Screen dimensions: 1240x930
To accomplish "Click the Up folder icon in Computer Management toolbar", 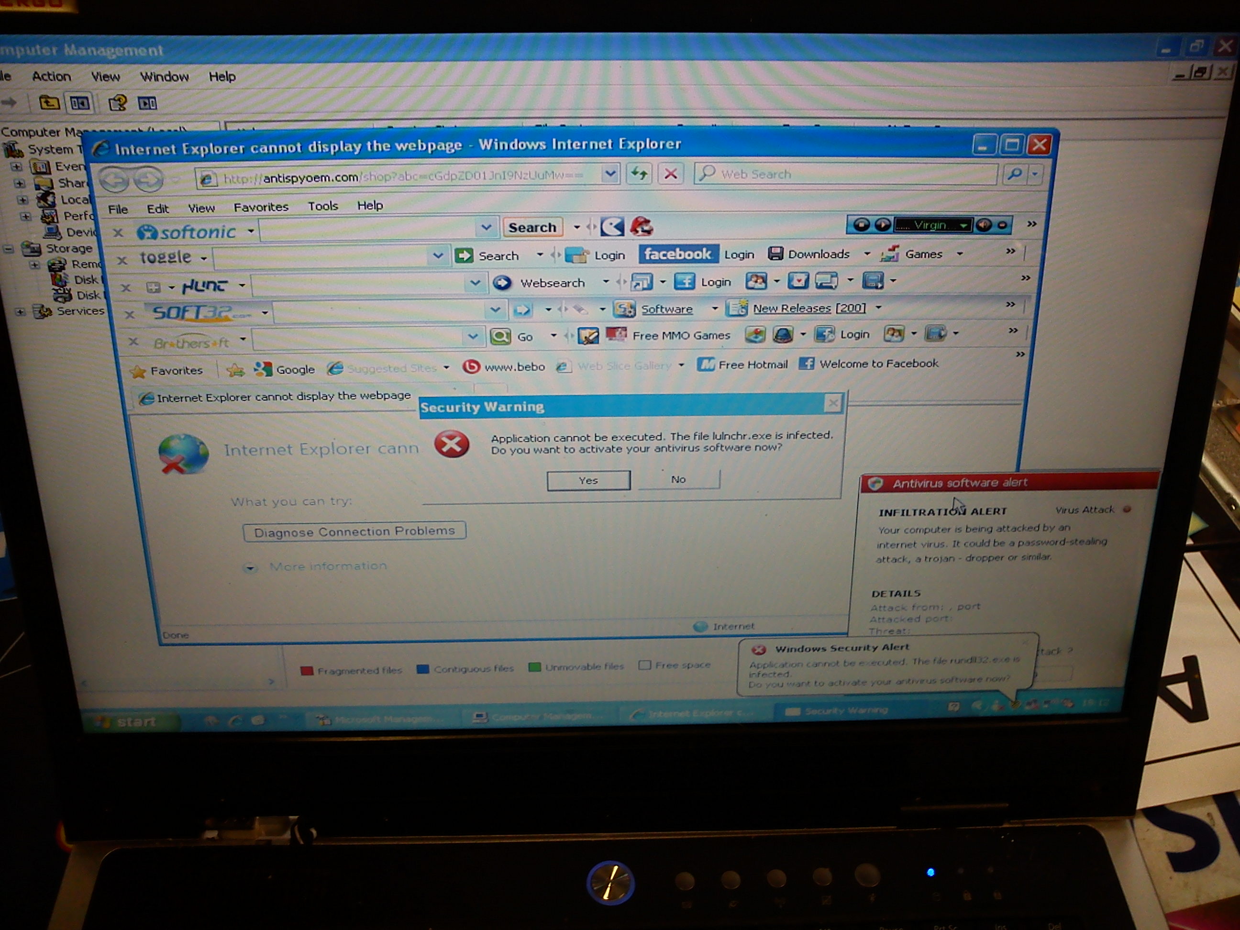I will click(x=49, y=102).
